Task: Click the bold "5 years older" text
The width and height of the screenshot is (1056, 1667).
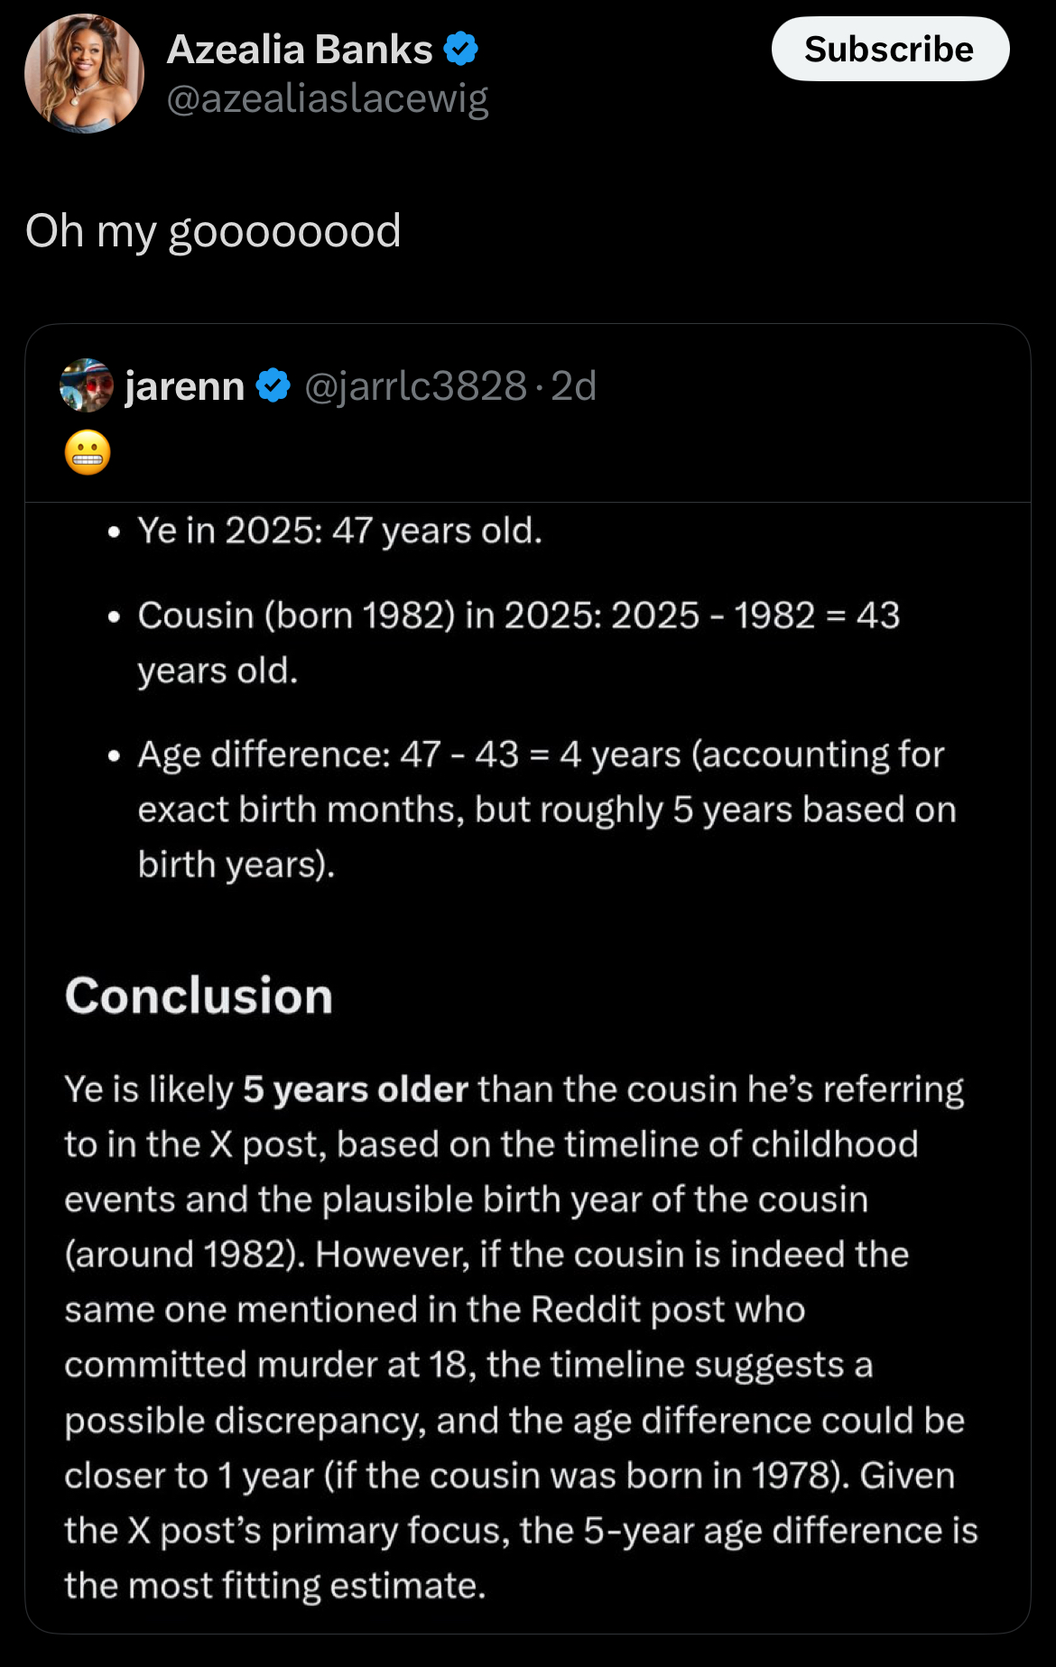Action: 356,1089
